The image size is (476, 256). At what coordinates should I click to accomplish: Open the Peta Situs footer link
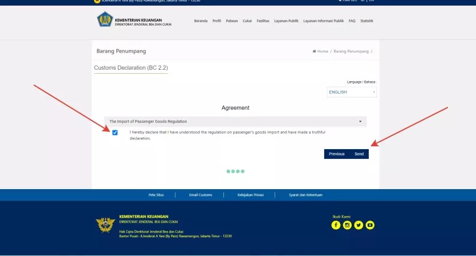[156, 195]
